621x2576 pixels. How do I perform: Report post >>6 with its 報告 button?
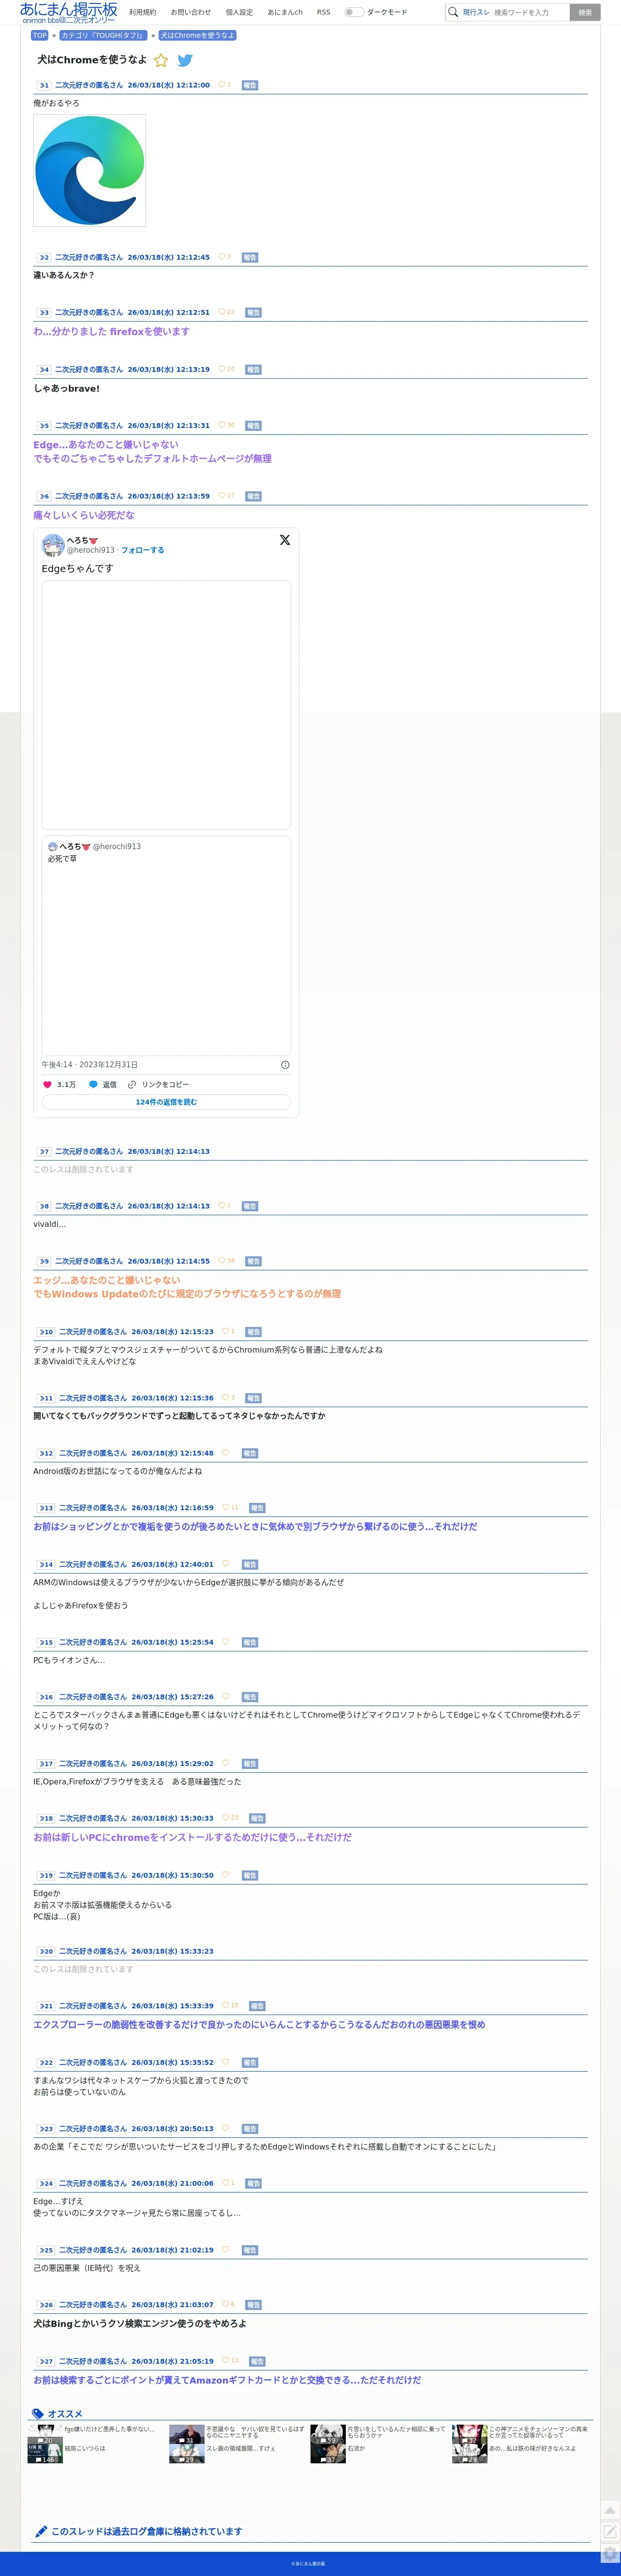click(x=253, y=496)
